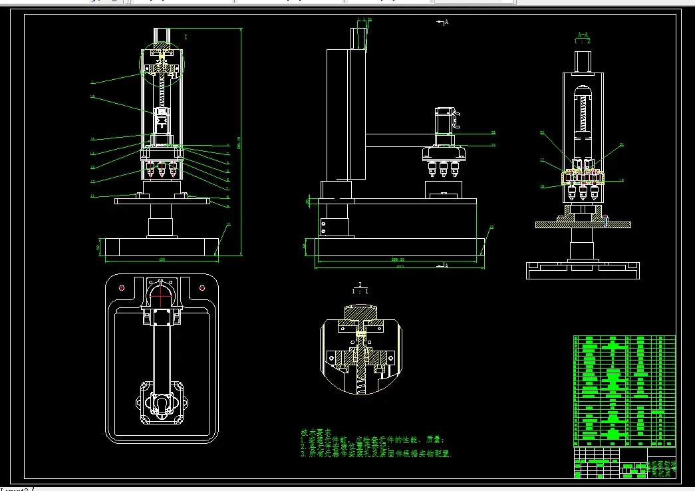Select the 400 width dimension under front view
The image size is (695, 491).
click(x=162, y=259)
